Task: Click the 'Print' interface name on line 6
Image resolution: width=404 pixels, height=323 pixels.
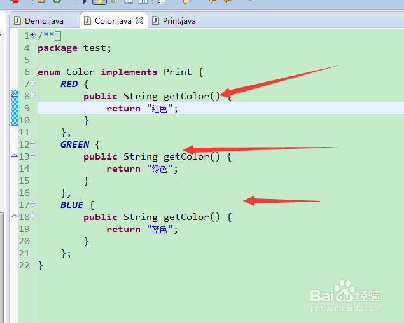Action: tap(178, 72)
